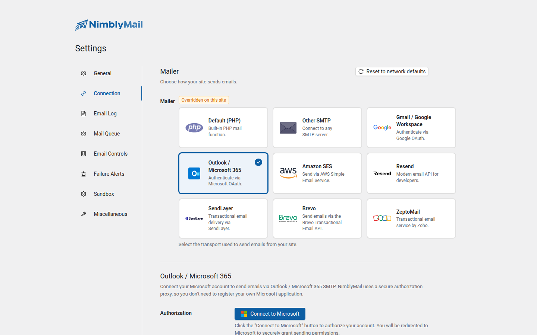
Task: Select the ZeptoMail mailer title
Action: point(408,212)
